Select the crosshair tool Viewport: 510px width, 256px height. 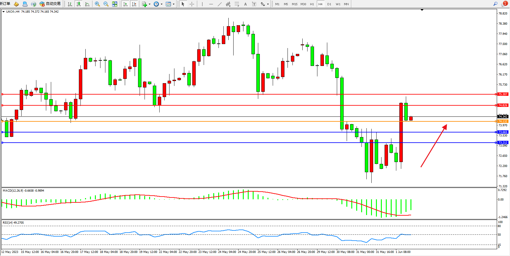click(x=192, y=4)
